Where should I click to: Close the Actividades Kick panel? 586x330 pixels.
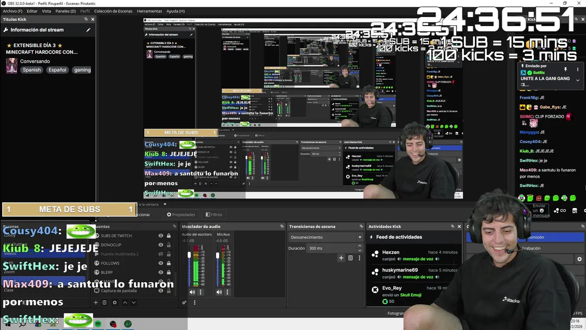pos(459,226)
